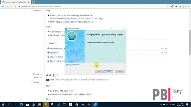Click Finish in the Open-Shell Setup wizard
Screen dimensions: 191x107
click(x=108, y=72)
